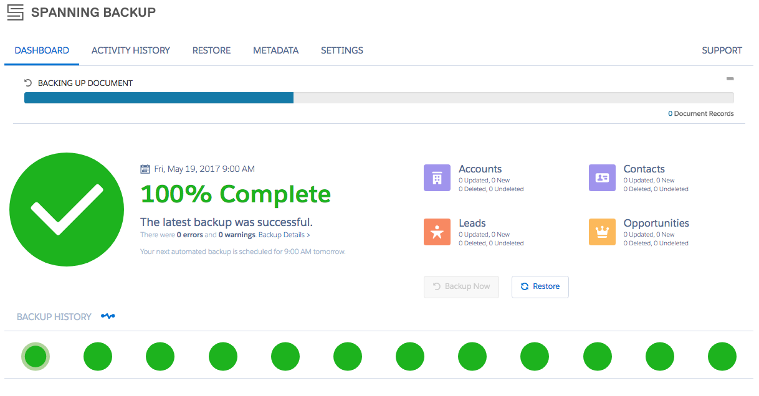
Task: Select the Settings tab
Action: coord(342,50)
